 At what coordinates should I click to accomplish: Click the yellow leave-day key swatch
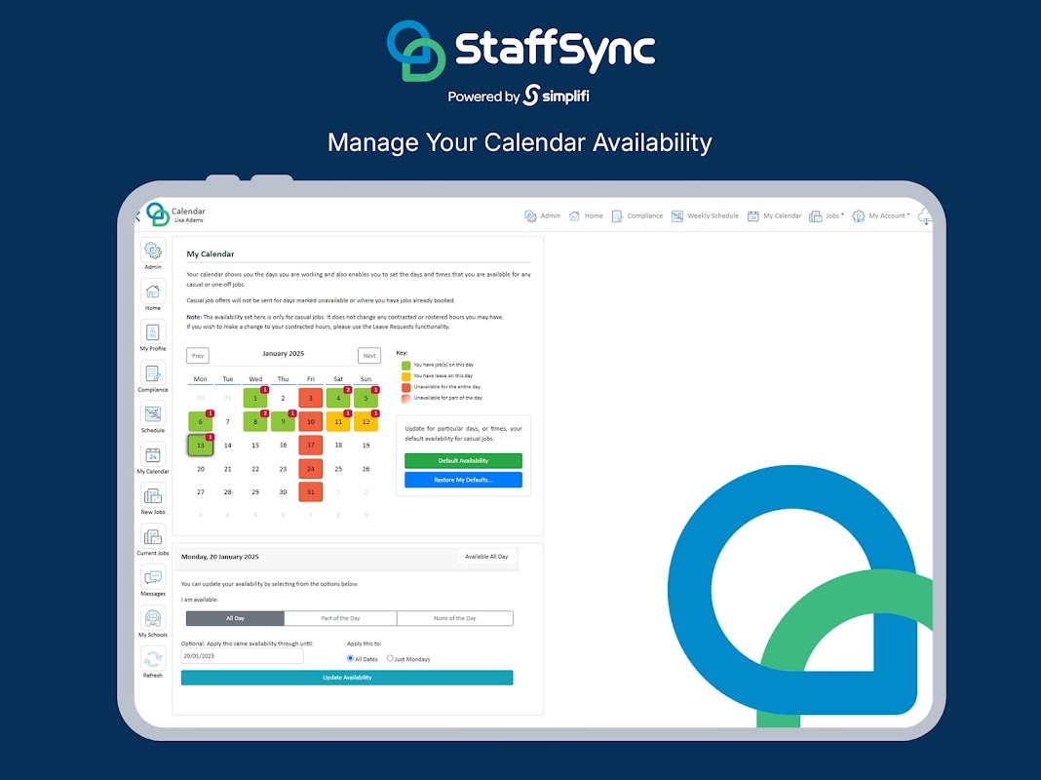coord(405,376)
